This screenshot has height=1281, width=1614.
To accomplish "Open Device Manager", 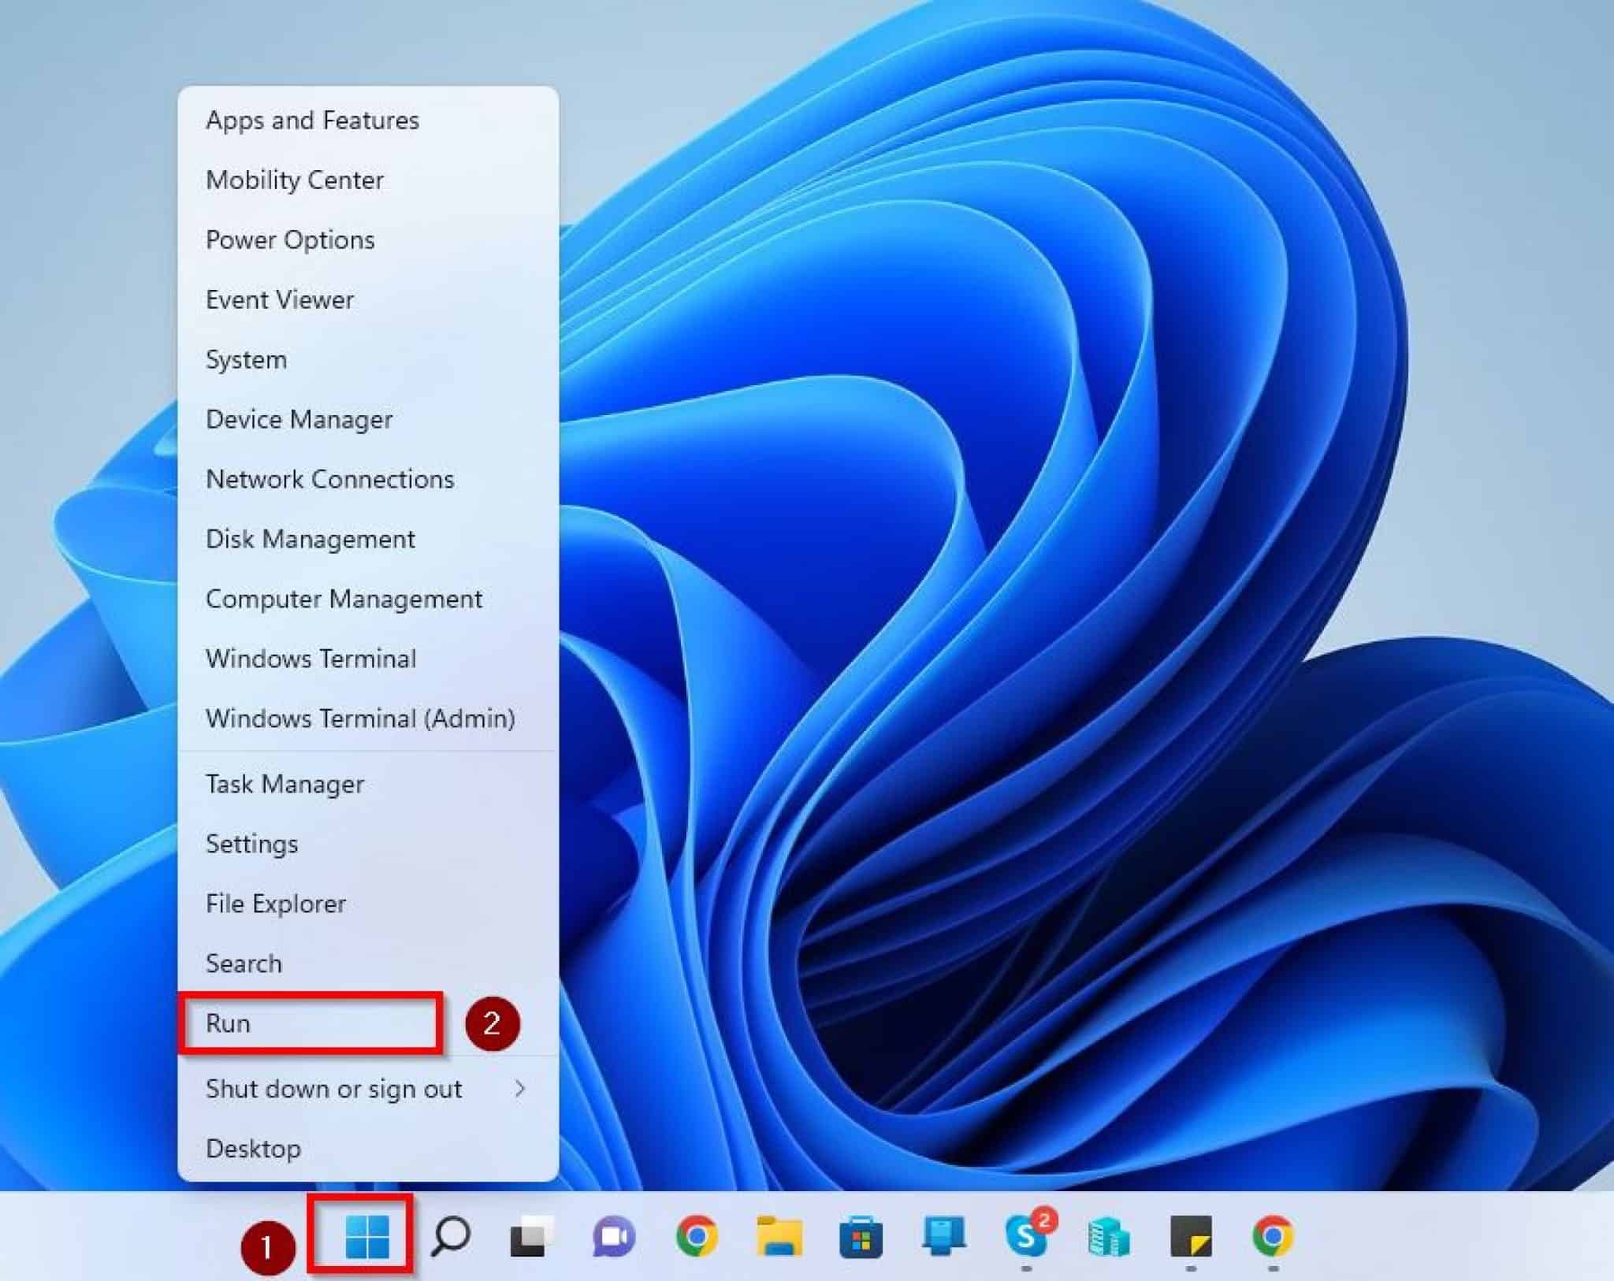I will tap(298, 419).
